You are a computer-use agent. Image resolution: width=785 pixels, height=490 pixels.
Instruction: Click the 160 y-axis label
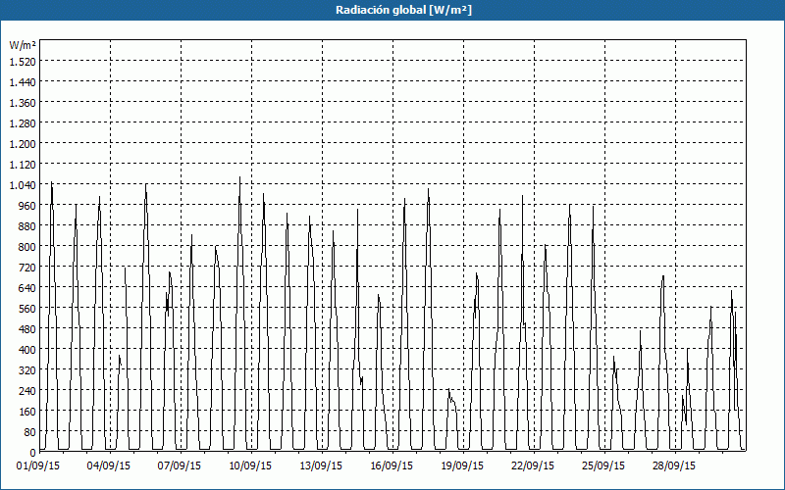coord(26,412)
